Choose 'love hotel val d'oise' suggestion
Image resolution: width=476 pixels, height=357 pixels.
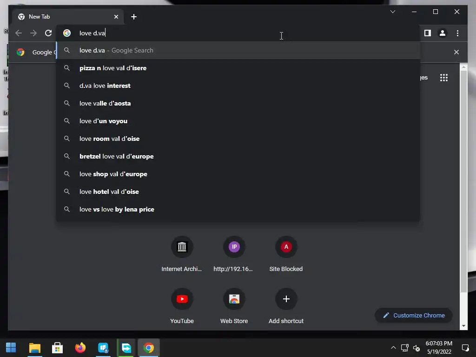pos(238,192)
